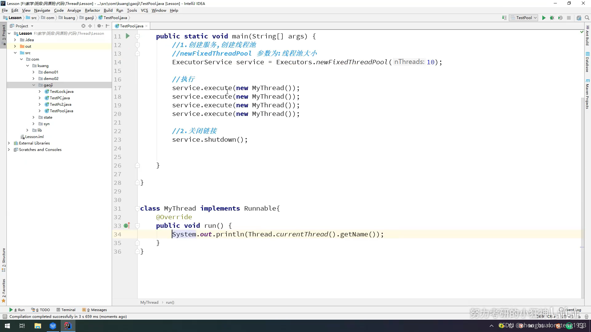Run TestPool with the green play icon
The height and width of the screenshot is (332, 591).
click(x=544, y=18)
